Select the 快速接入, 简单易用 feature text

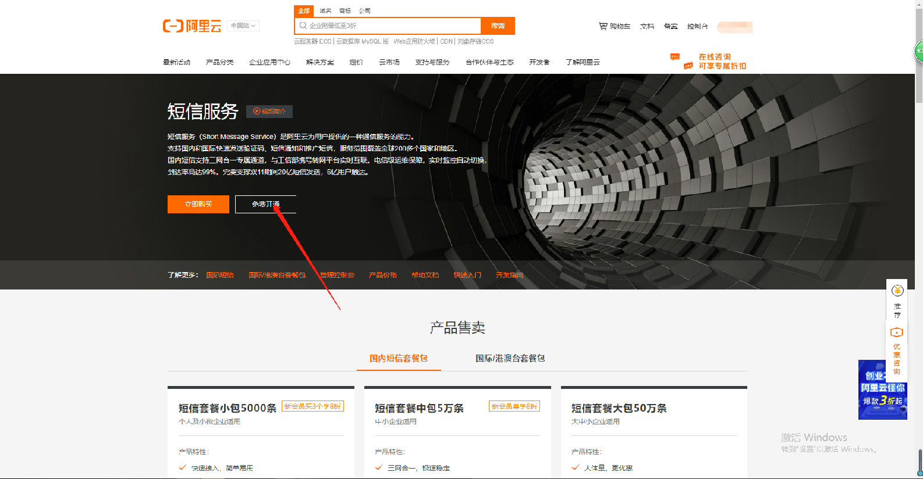[x=222, y=468]
